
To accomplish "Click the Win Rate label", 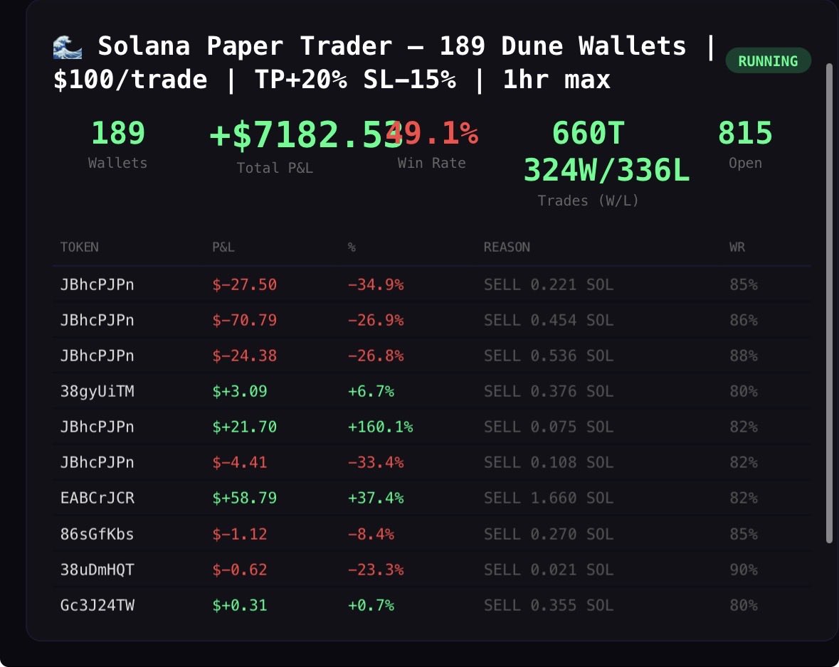I will click(x=431, y=163).
